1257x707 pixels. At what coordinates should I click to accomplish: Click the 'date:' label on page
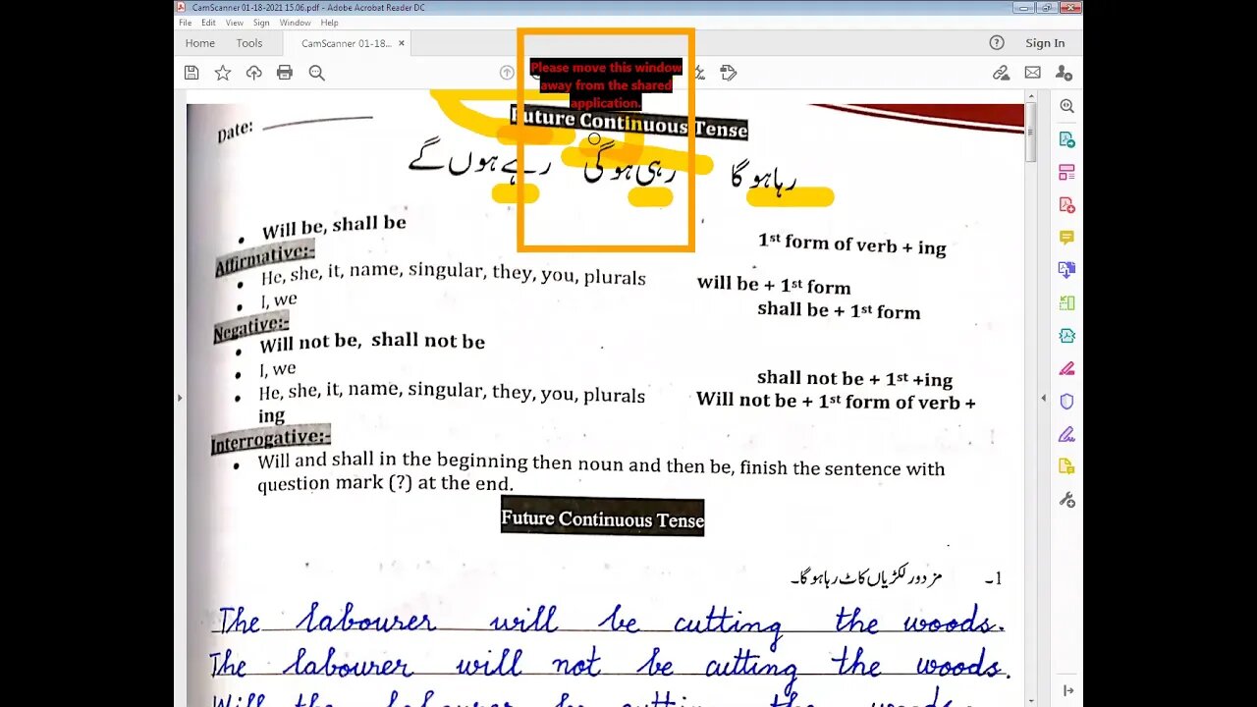pos(236,131)
